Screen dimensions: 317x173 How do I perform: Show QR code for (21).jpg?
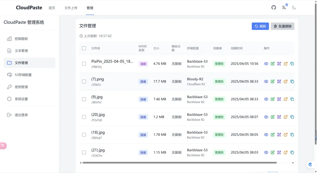click(x=279, y=152)
